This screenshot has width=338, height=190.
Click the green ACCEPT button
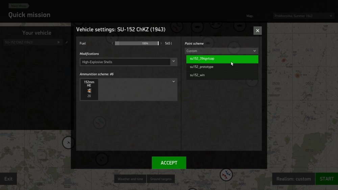click(x=169, y=163)
